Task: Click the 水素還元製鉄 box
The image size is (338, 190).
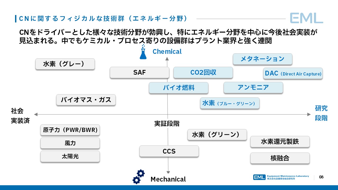Action: [280, 142]
